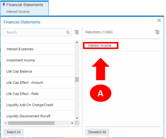Click Interest Income under the pinned tab
This screenshot has height=138, width=166.
click(x=18, y=12)
